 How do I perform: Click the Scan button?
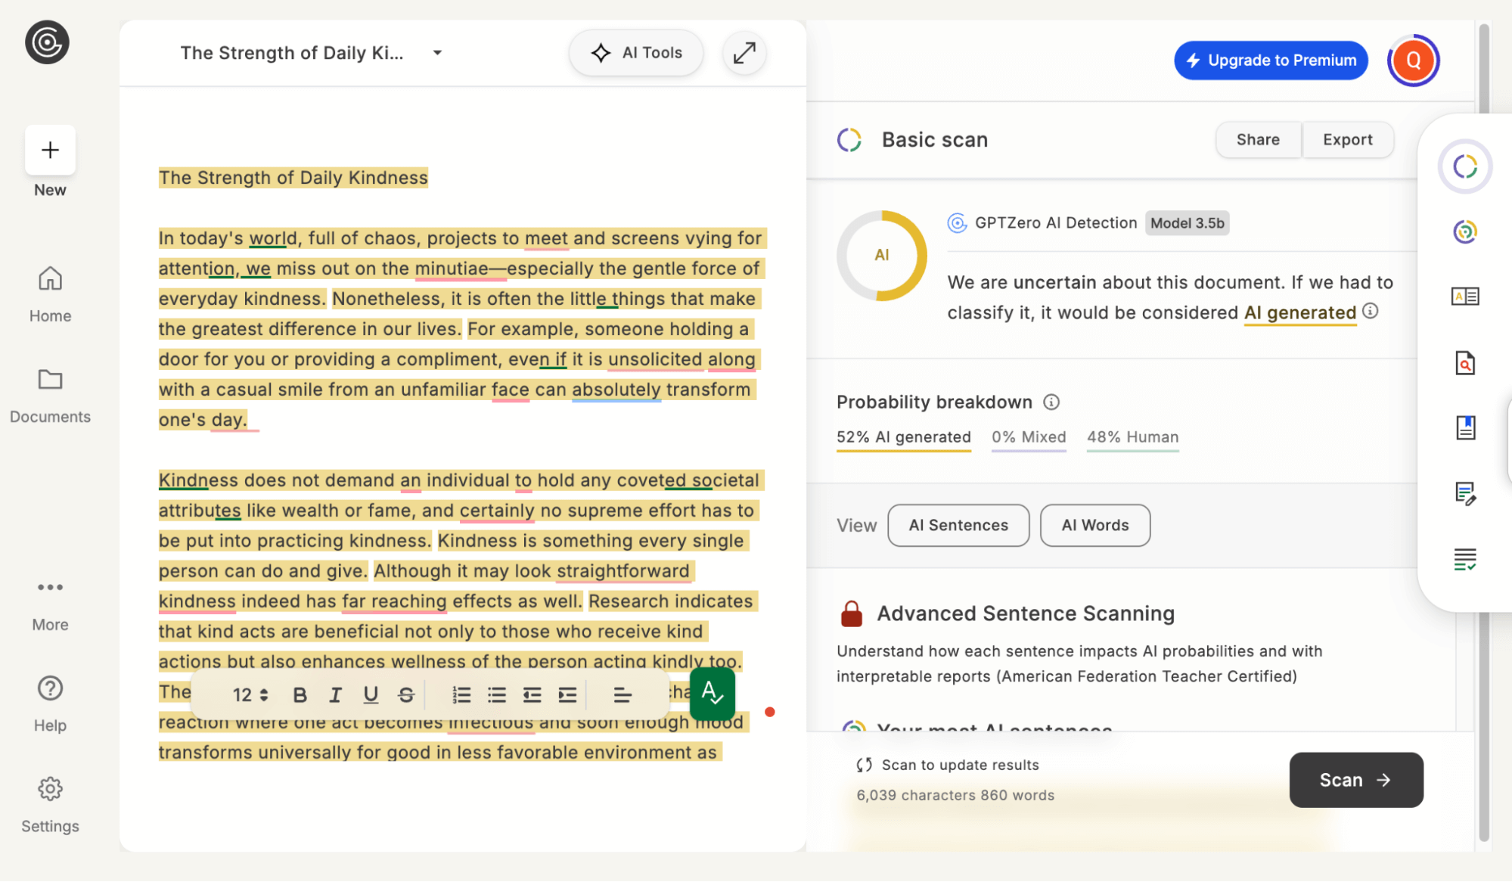[1356, 780]
